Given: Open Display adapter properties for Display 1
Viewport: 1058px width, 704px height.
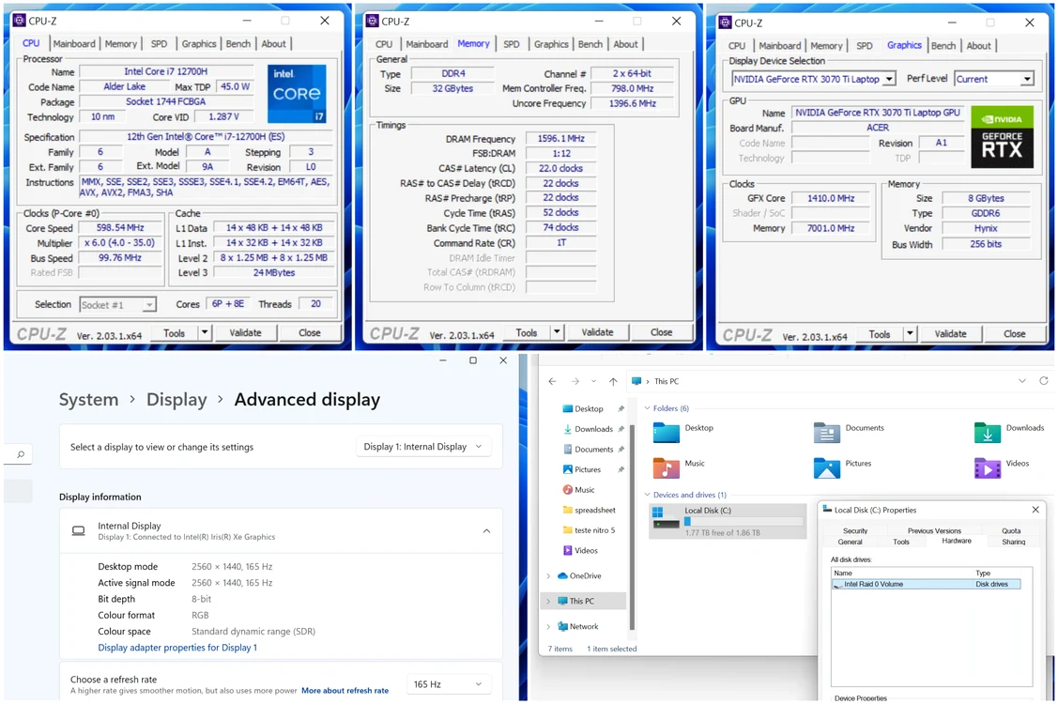Looking at the screenshot, I should 177,648.
